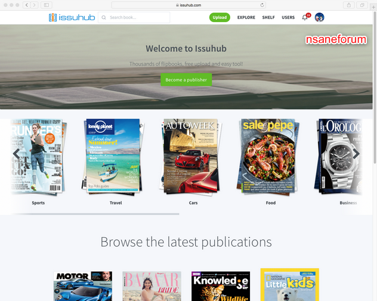The width and height of the screenshot is (377, 301).
Task: Click the Travel category label
Action: point(116,203)
